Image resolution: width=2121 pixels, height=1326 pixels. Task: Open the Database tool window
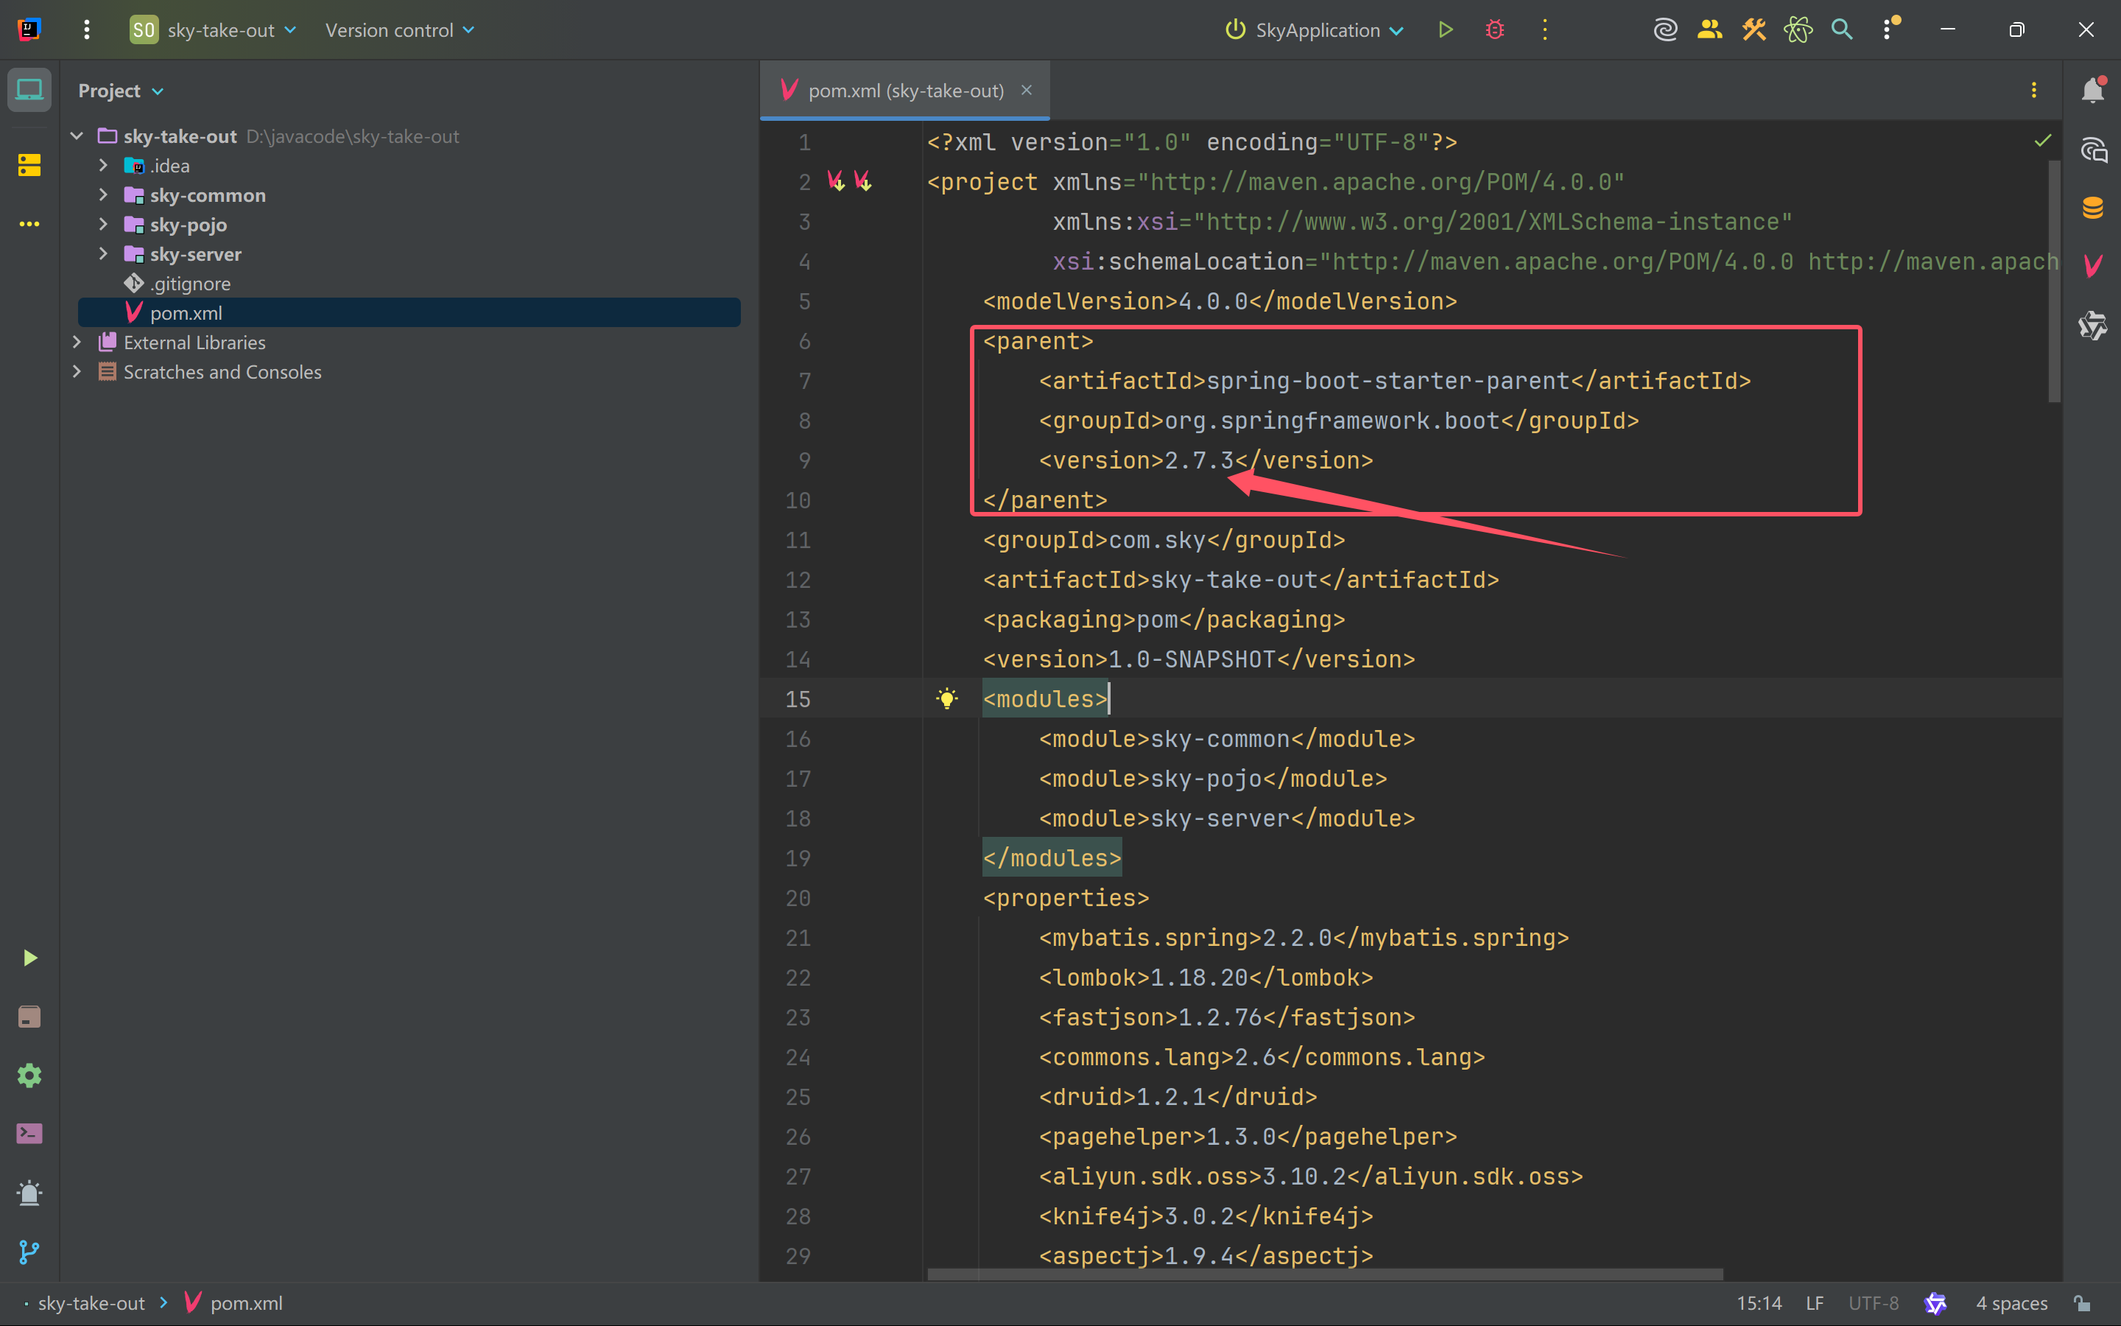tap(2094, 208)
